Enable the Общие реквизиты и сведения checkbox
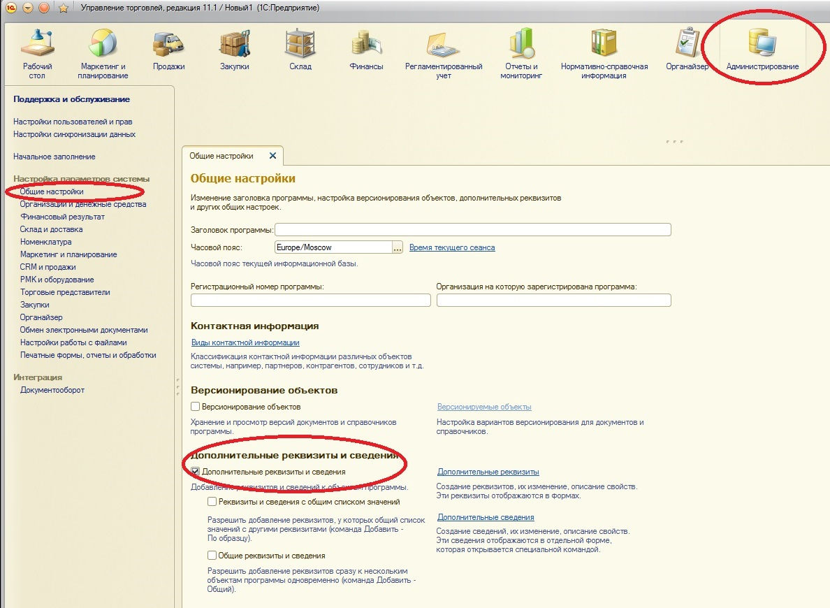The width and height of the screenshot is (830, 608). point(212,556)
